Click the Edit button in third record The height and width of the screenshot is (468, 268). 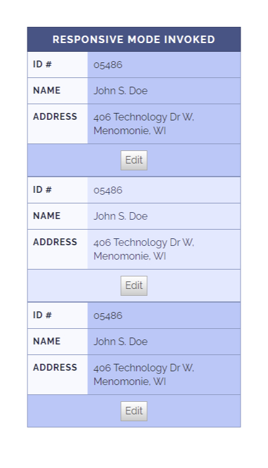pos(134,411)
